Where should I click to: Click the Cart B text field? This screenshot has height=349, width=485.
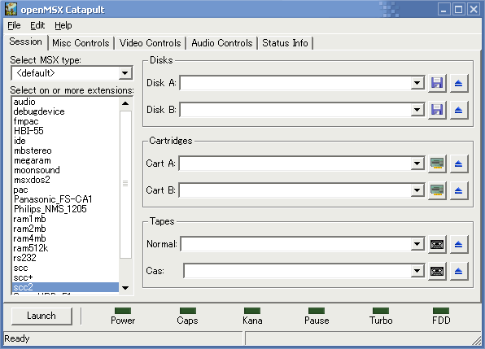click(295, 190)
